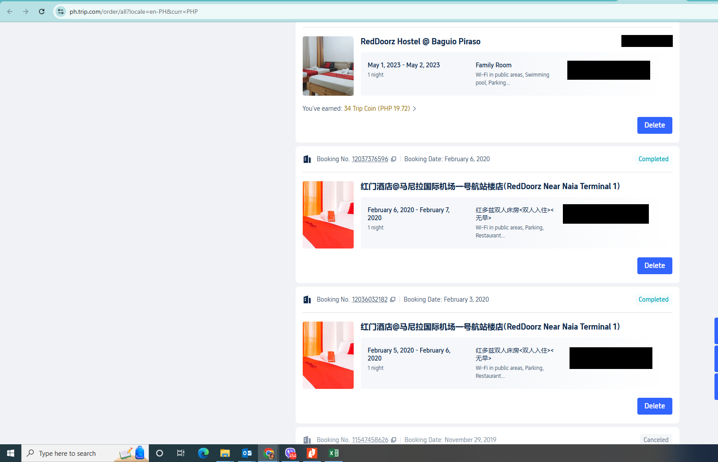Expand Trip Coin details chevron arrow
Viewport: 718px width, 462px height.
click(x=414, y=109)
